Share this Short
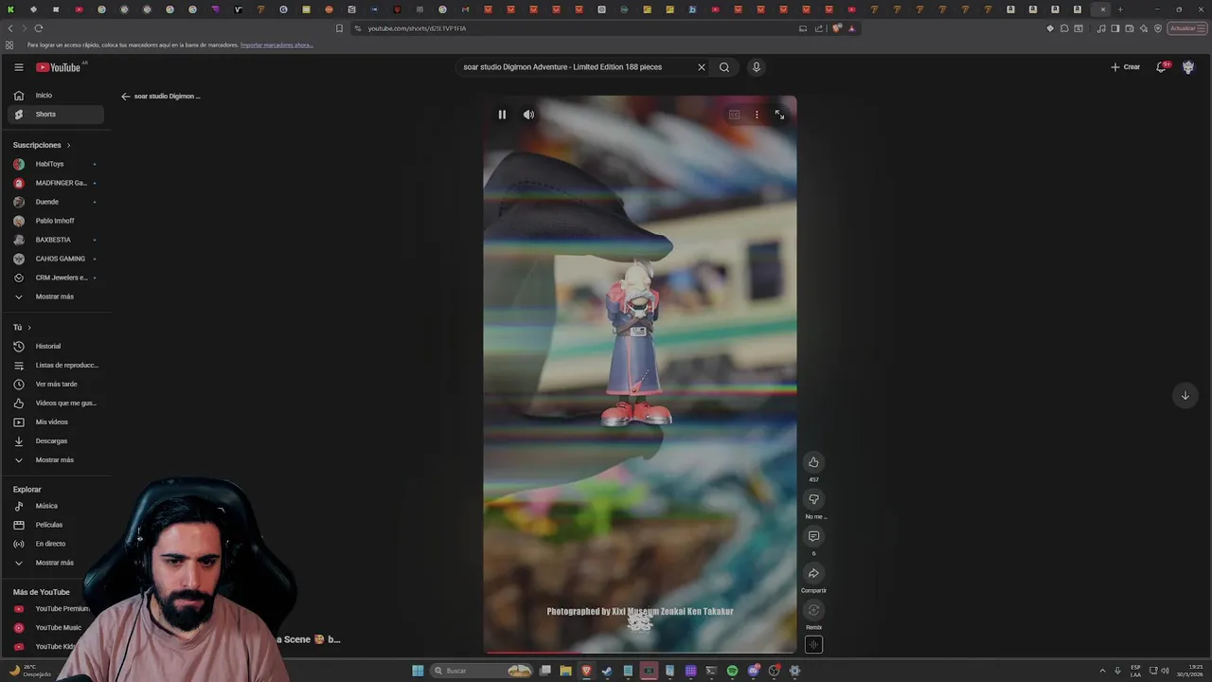Viewport: 1212px width, 682px height. [813, 573]
